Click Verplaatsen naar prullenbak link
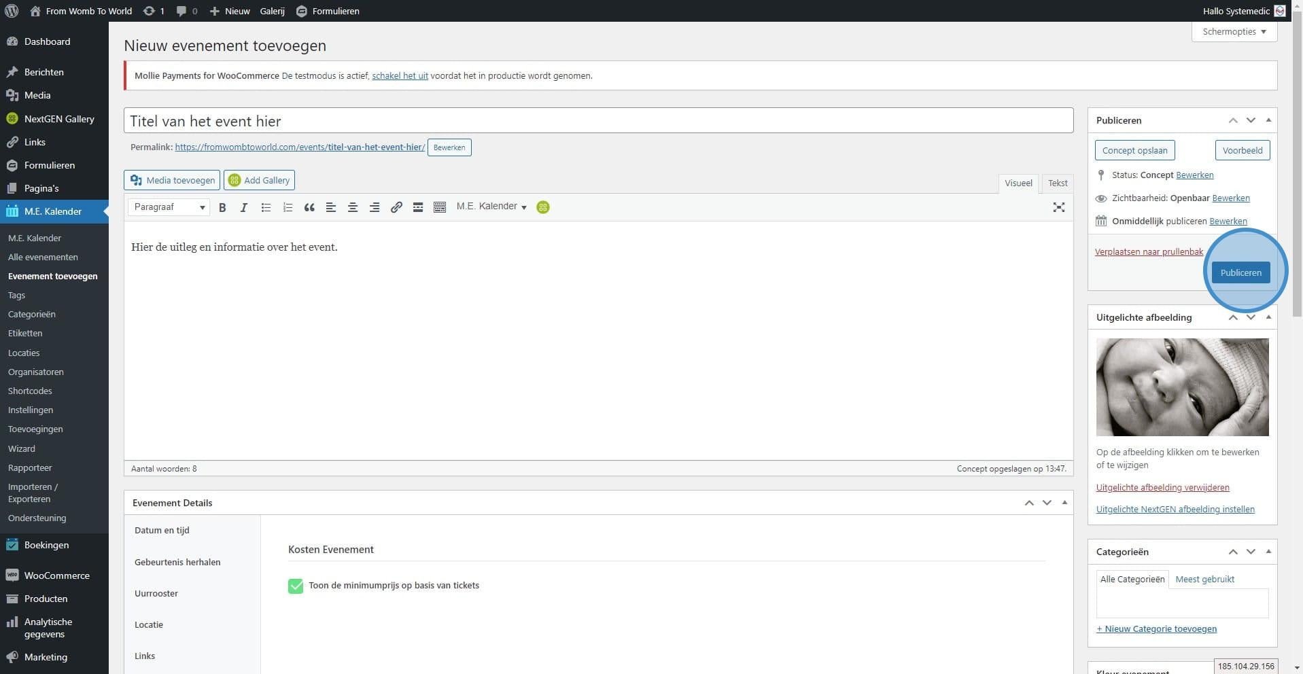 (1149, 251)
